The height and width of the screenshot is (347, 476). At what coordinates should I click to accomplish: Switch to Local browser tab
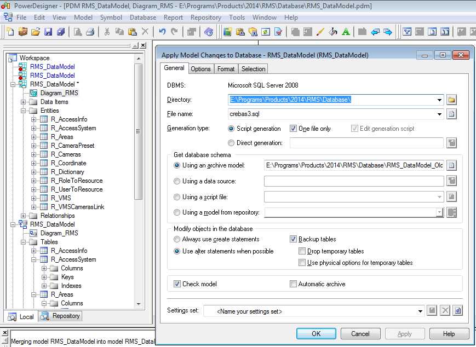click(x=21, y=317)
